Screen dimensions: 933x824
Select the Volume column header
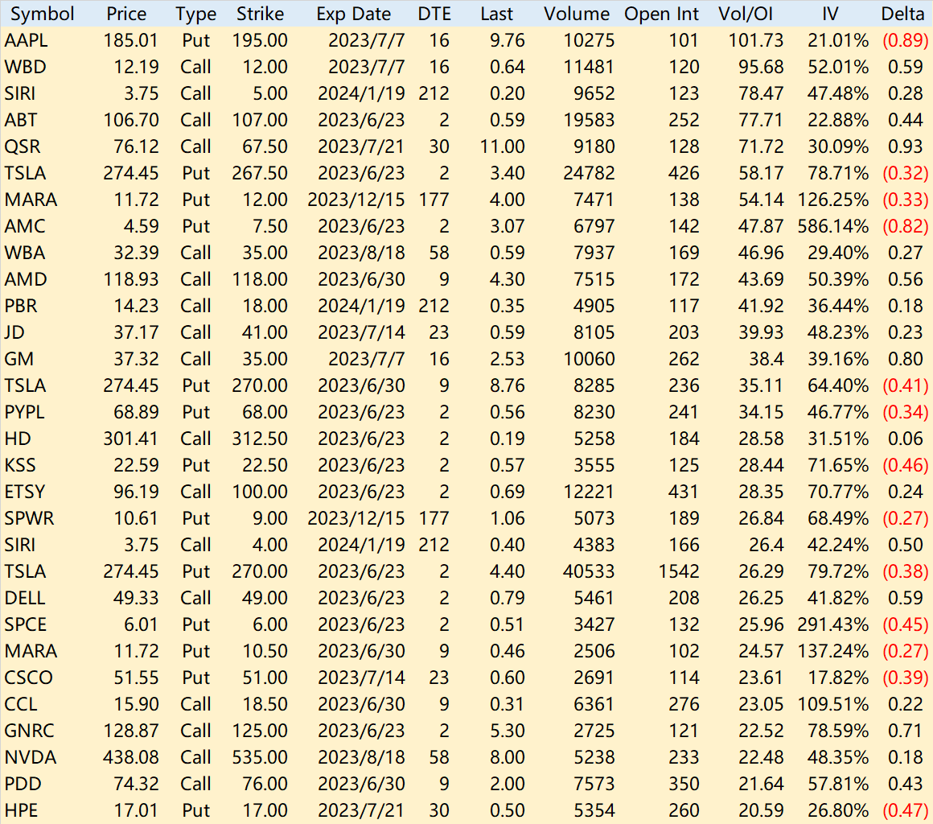(x=577, y=14)
